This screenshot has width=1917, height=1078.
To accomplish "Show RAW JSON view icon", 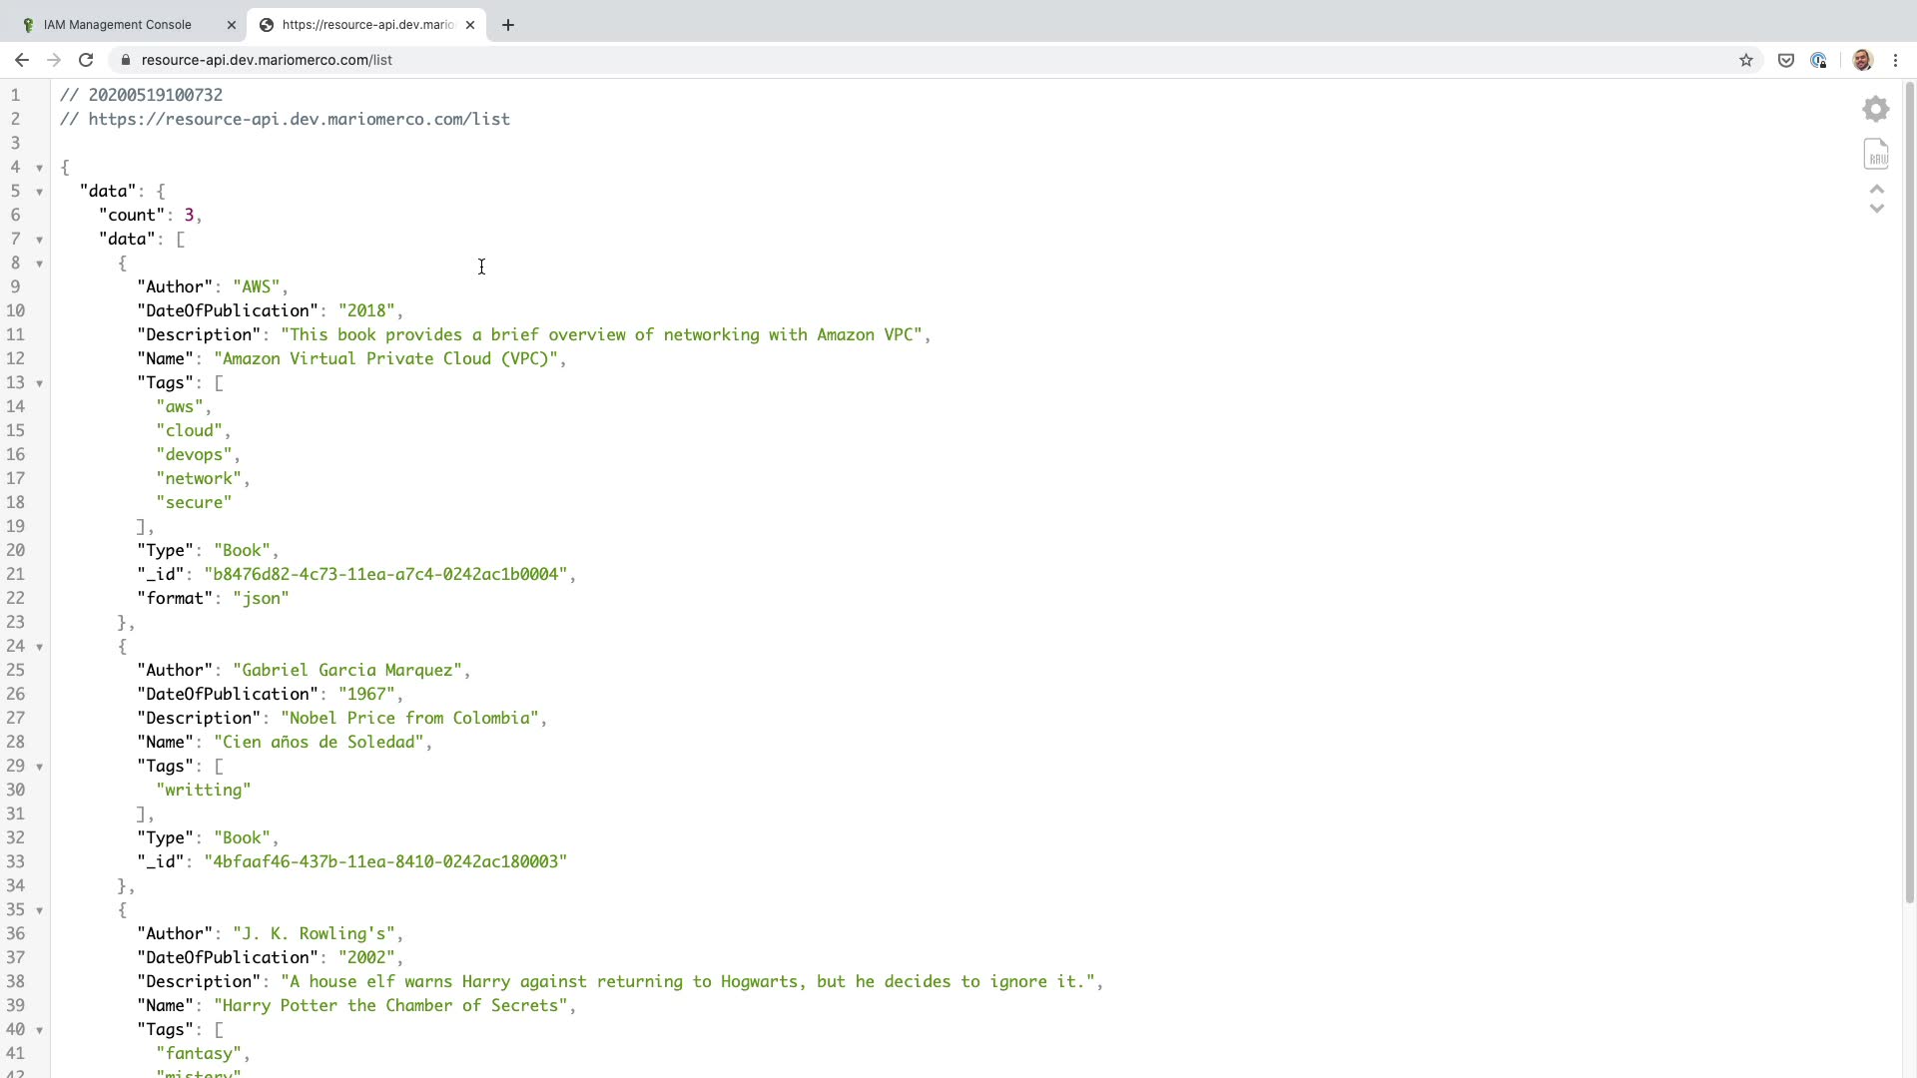I will click(x=1876, y=154).
